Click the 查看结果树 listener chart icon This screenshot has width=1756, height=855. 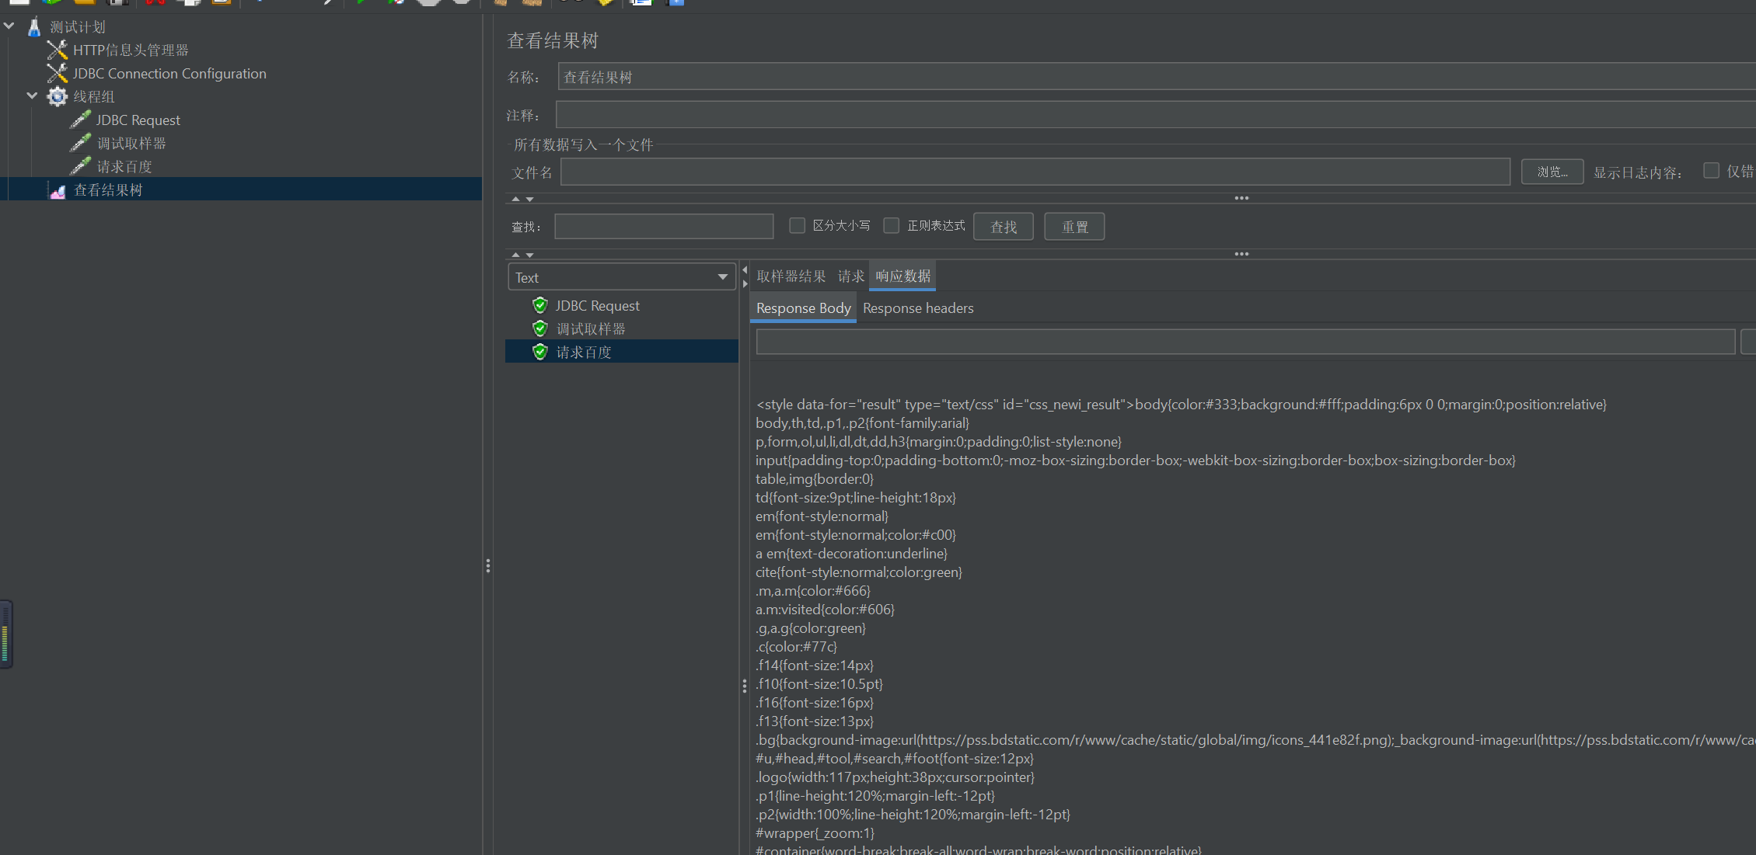[x=57, y=191]
